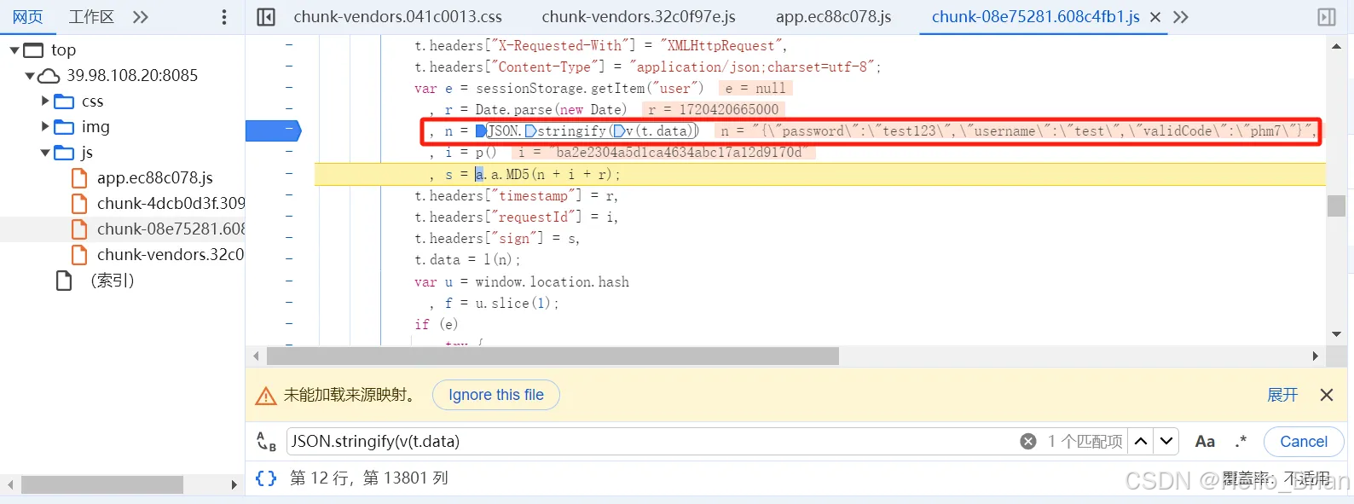Toggle the debugger sidebar panel icon
Screen dimensions: 1354x504
(x=1327, y=17)
